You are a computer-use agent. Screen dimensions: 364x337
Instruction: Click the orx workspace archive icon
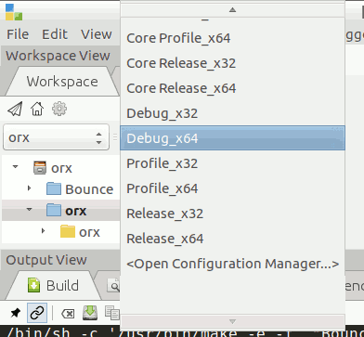click(40, 168)
